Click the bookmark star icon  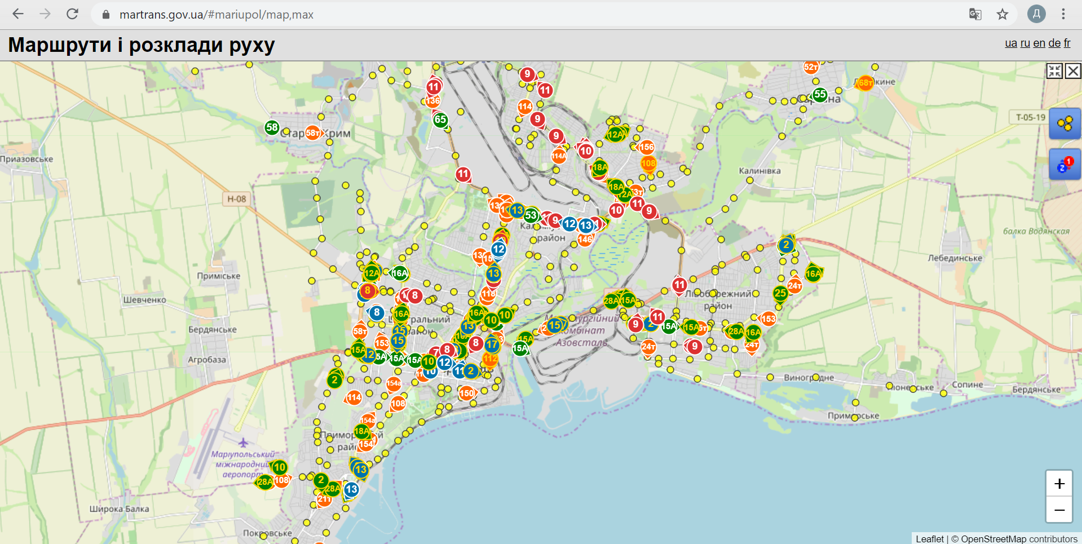click(1002, 14)
